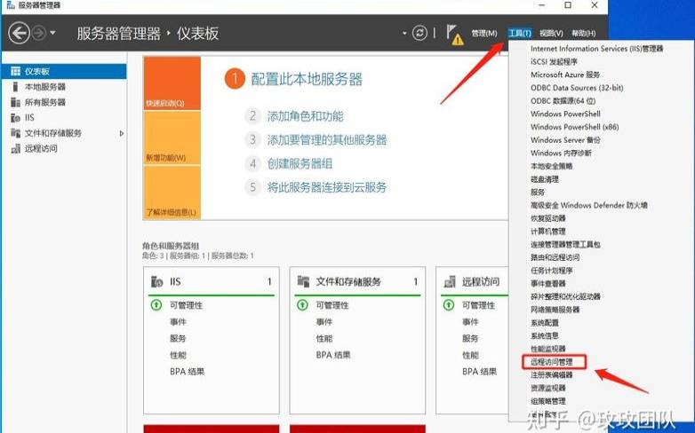Choose iSCSI 发起程序 from the menu

(x=554, y=61)
